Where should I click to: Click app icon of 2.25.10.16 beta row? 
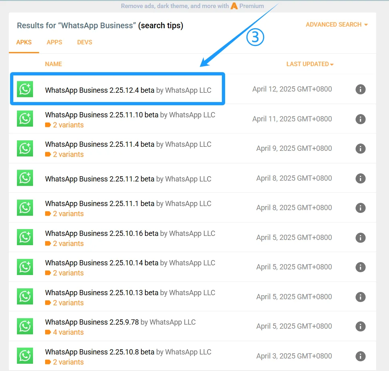tap(25, 237)
